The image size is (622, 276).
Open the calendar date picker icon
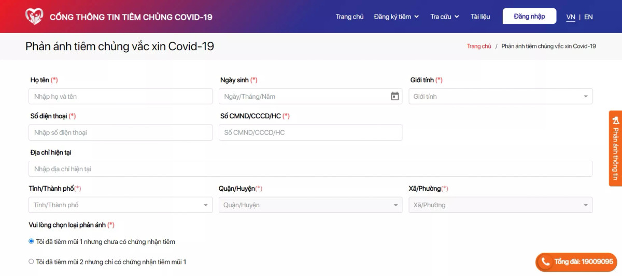pos(394,96)
